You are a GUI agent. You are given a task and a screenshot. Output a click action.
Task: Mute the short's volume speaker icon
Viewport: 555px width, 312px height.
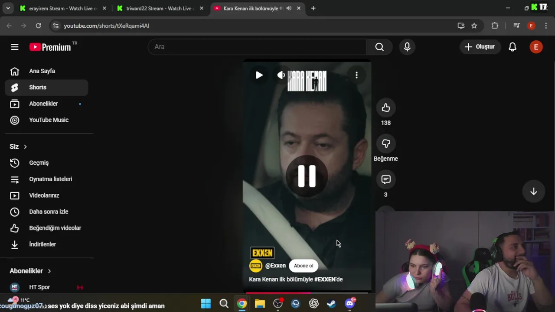(281, 75)
